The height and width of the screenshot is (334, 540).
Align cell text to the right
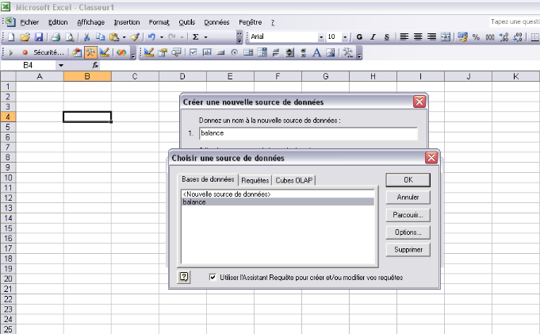click(x=431, y=36)
